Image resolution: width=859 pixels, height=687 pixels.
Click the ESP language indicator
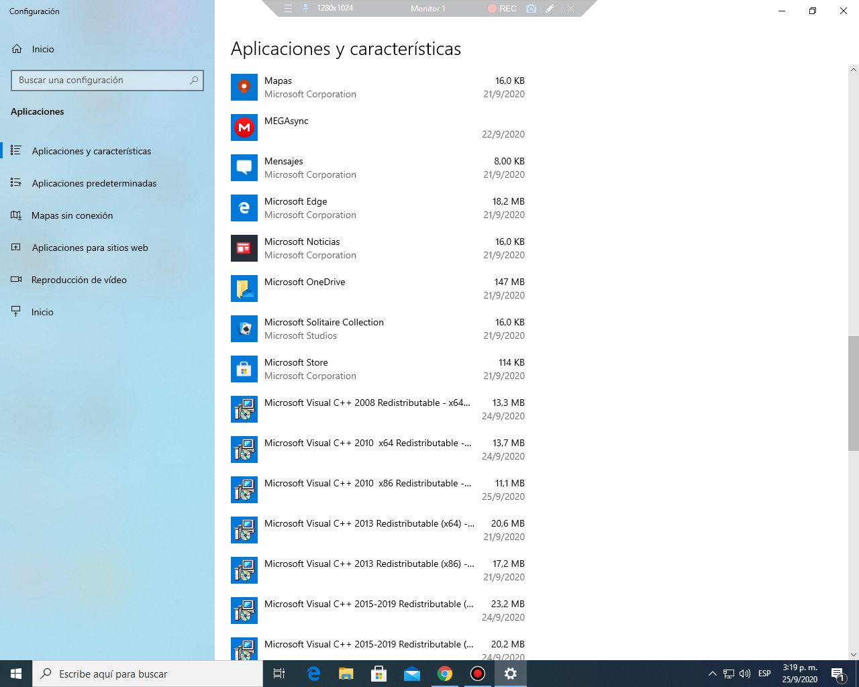[x=764, y=674]
